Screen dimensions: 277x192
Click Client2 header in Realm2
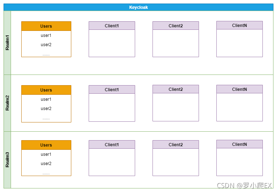(176, 89)
